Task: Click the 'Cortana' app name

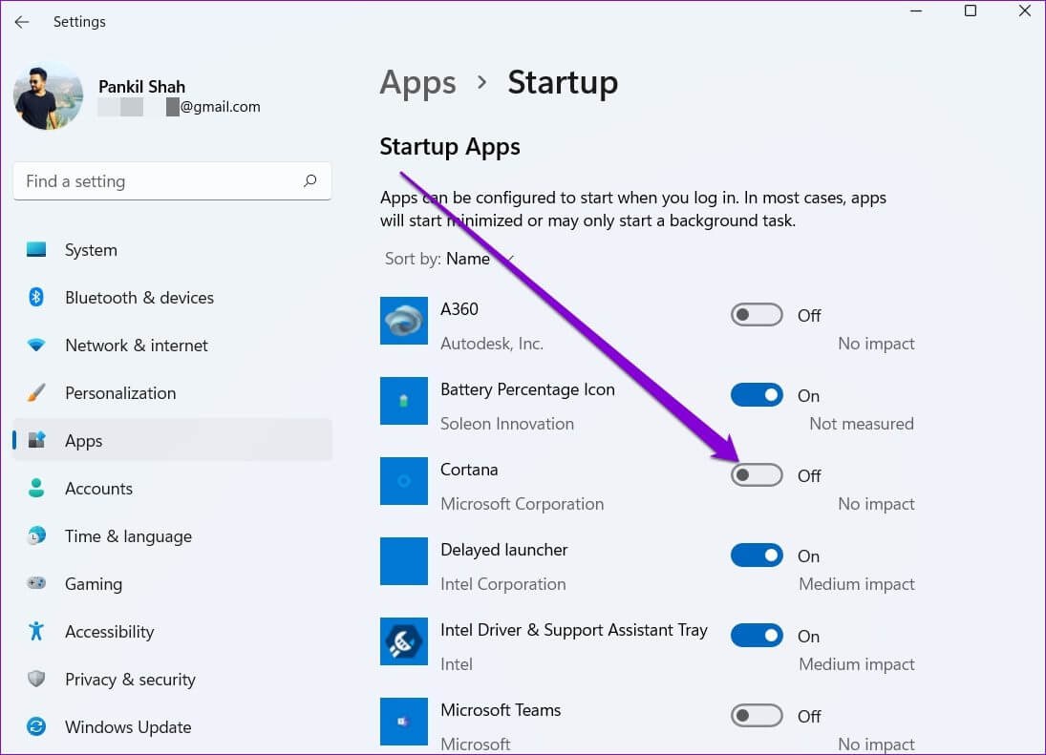Action: (x=469, y=470)
